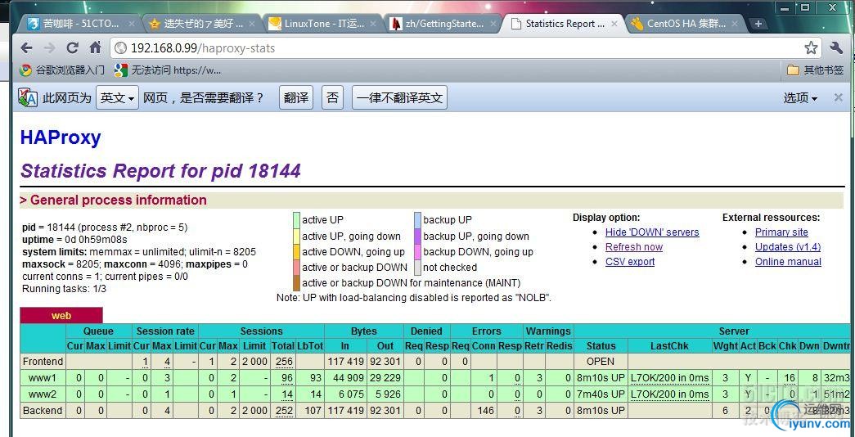Open the browser home page icon
The width and height of the screenshot is (855, 437).
click(x=96, y=48)
